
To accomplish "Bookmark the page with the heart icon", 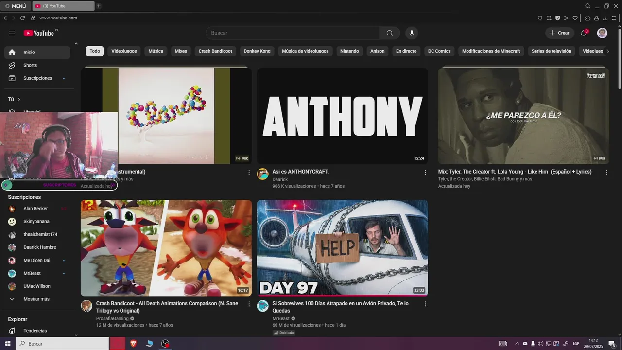I will click(575, 18).
